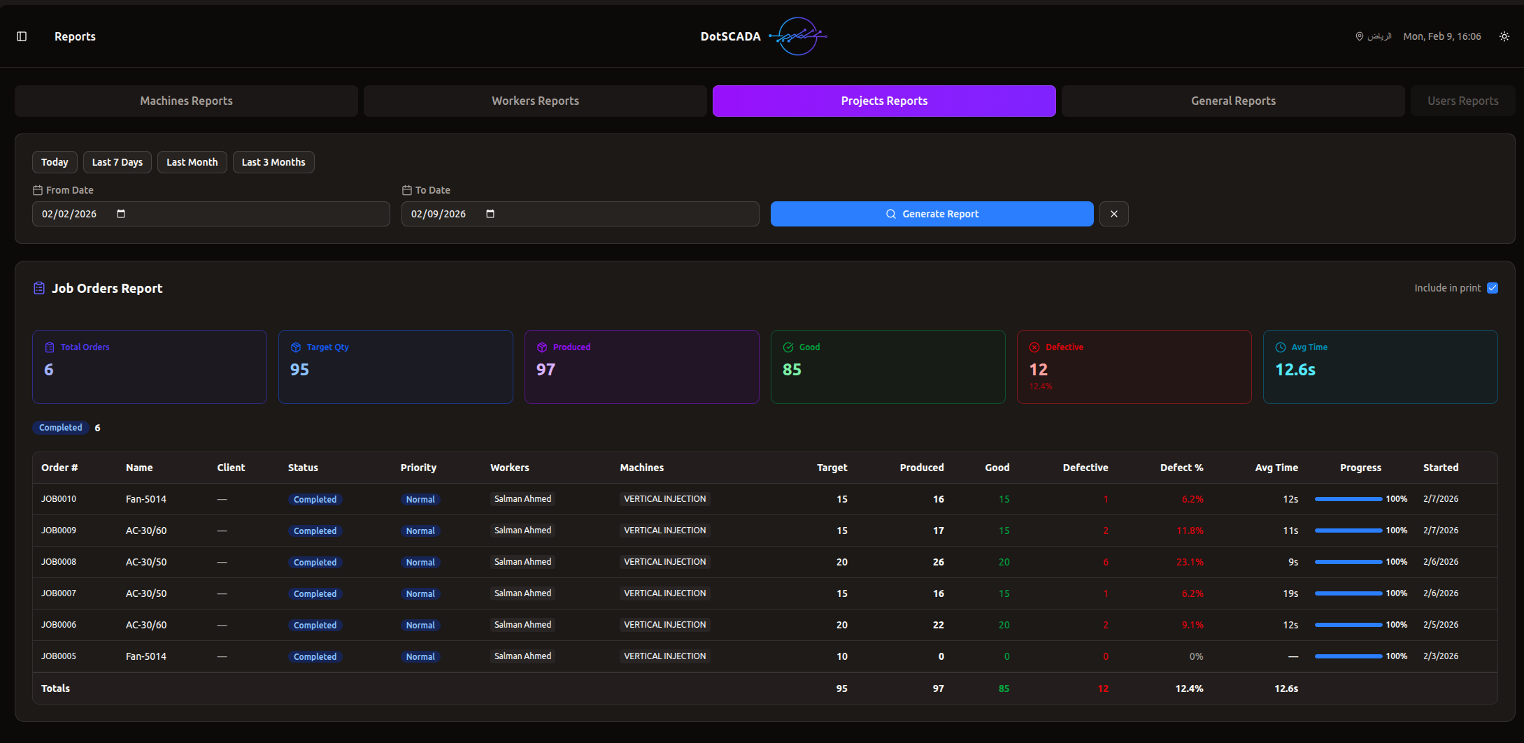Viewport: 1524px width, 743px height.
Task: Select the Last 7 Days preset
Action: point(117,162)
